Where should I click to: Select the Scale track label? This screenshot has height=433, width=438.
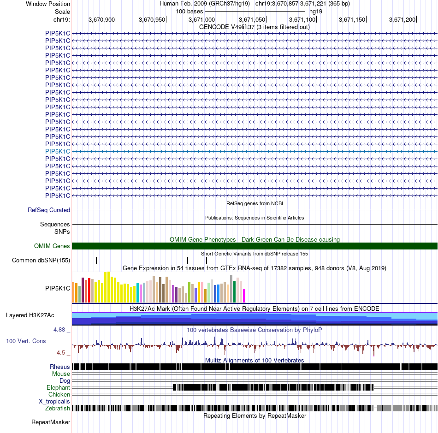click(x=62, y=12)
